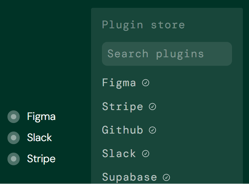The image size is (249, 184).
Task: Click the verified checkmark icon next to Stripe plugin
Action: coord(153,107)
